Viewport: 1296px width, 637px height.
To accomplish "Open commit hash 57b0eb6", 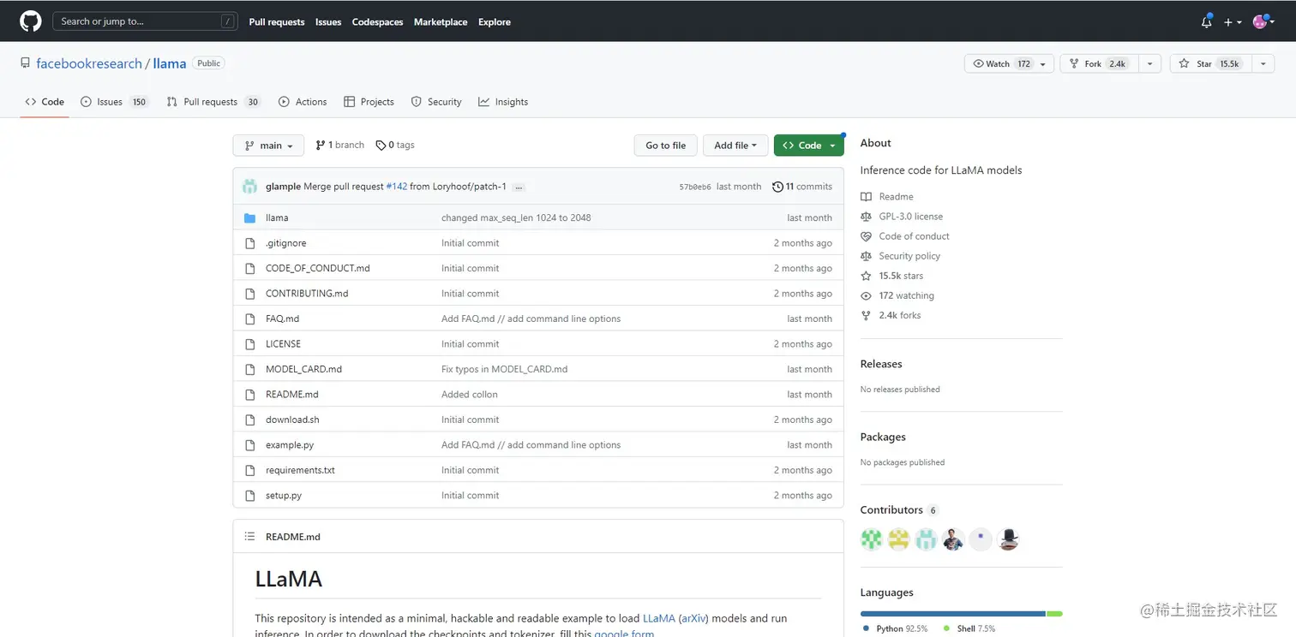I will coord(695,187).
